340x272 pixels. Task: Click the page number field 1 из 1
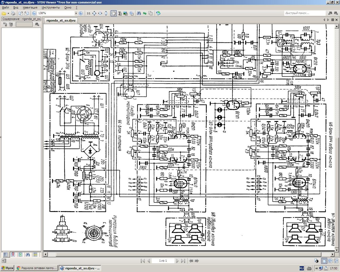click(x=163, y=261)
